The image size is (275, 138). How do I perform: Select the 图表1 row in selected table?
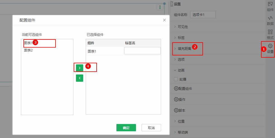click(104, 51)
